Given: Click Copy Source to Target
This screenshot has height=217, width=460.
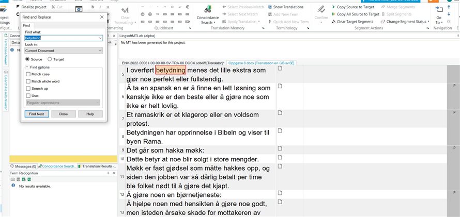Looking at the screenshot, I should point(353,7).
